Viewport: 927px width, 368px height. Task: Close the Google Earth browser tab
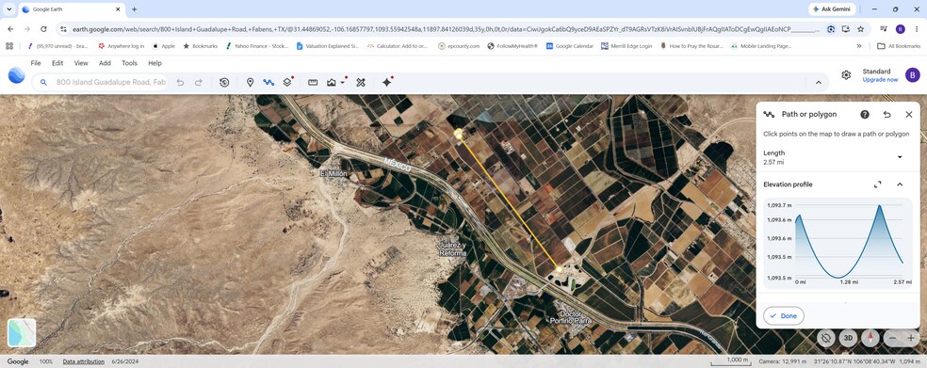click(x=118, y=9)
